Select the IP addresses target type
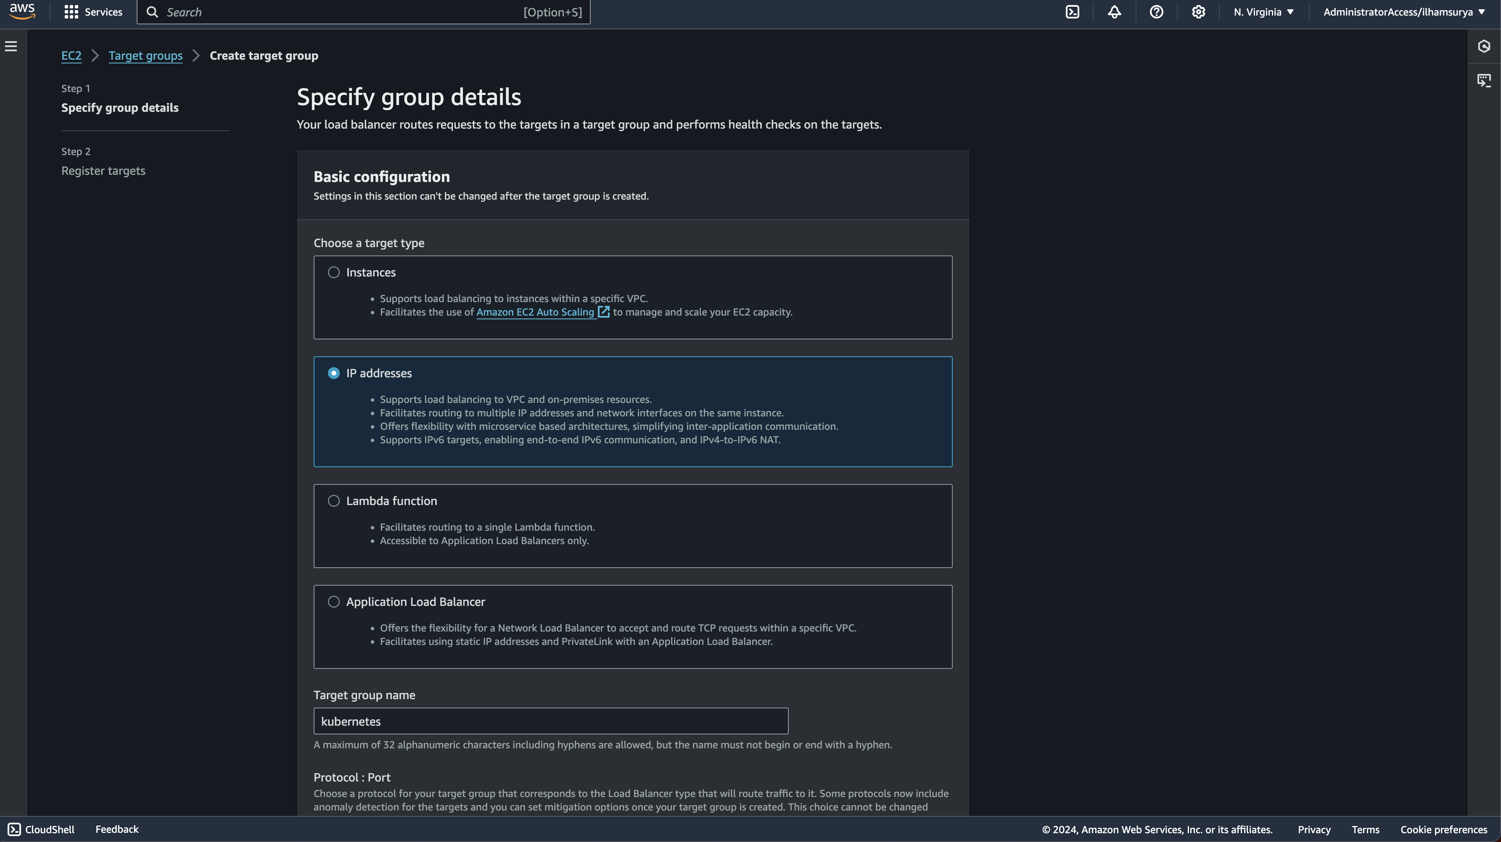Image resolution: width=1501 pixels, height=842 pixels. click(x=333, y=373)
